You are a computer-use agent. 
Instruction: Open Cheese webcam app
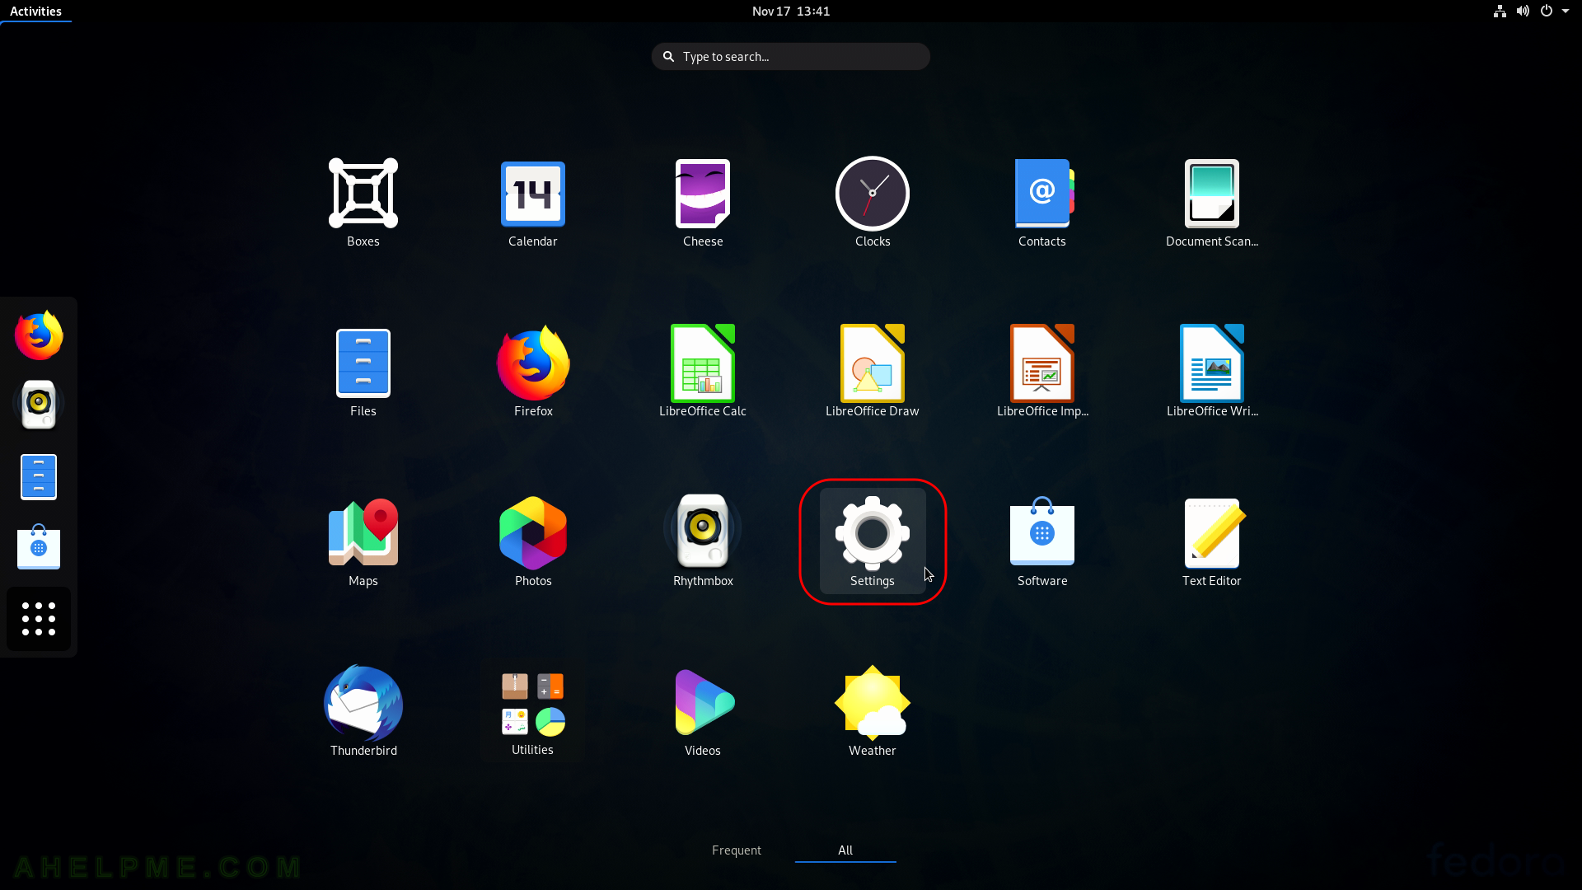coord(703,203)
